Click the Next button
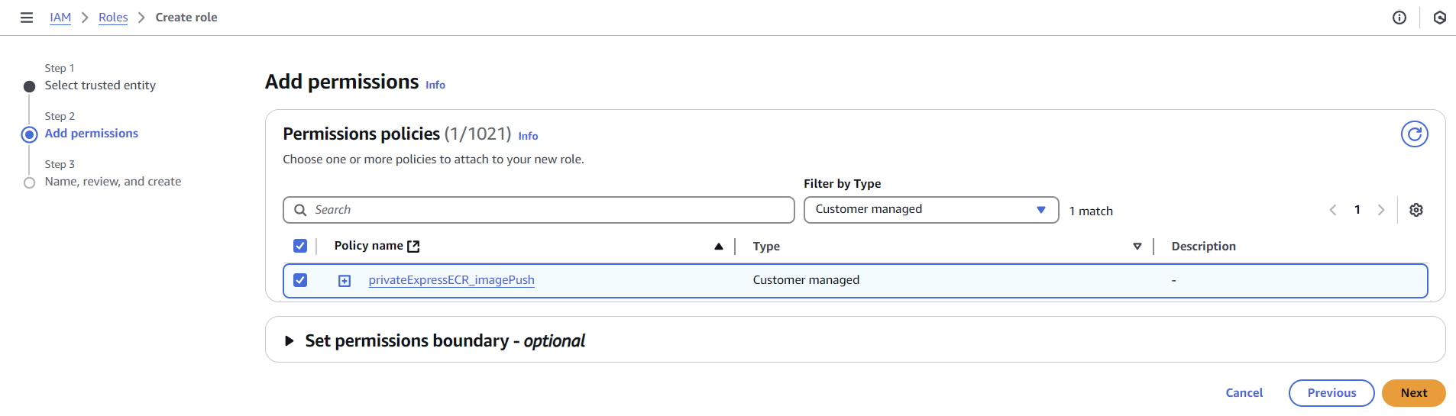This screenshot has width=1456, height=416. (1412, 393)
